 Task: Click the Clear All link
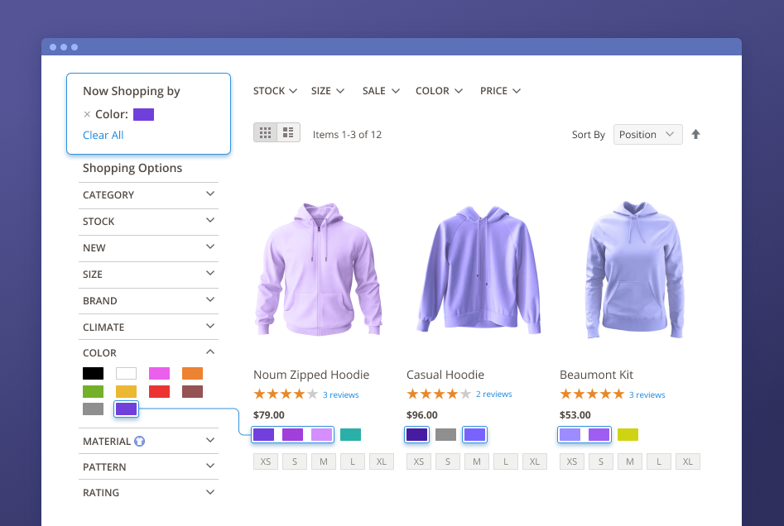103,136
